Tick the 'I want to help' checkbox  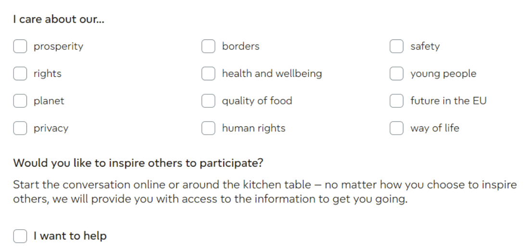(x=20, y=236)
